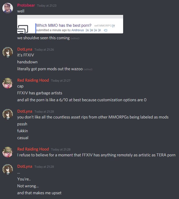Click DotLyna's avatar on last message group
This screenshot has width=179, height=199.
pos(8,169)
